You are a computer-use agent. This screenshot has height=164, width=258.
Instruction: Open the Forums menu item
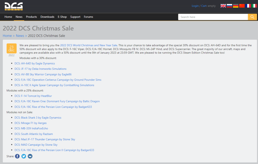[88, 17]
